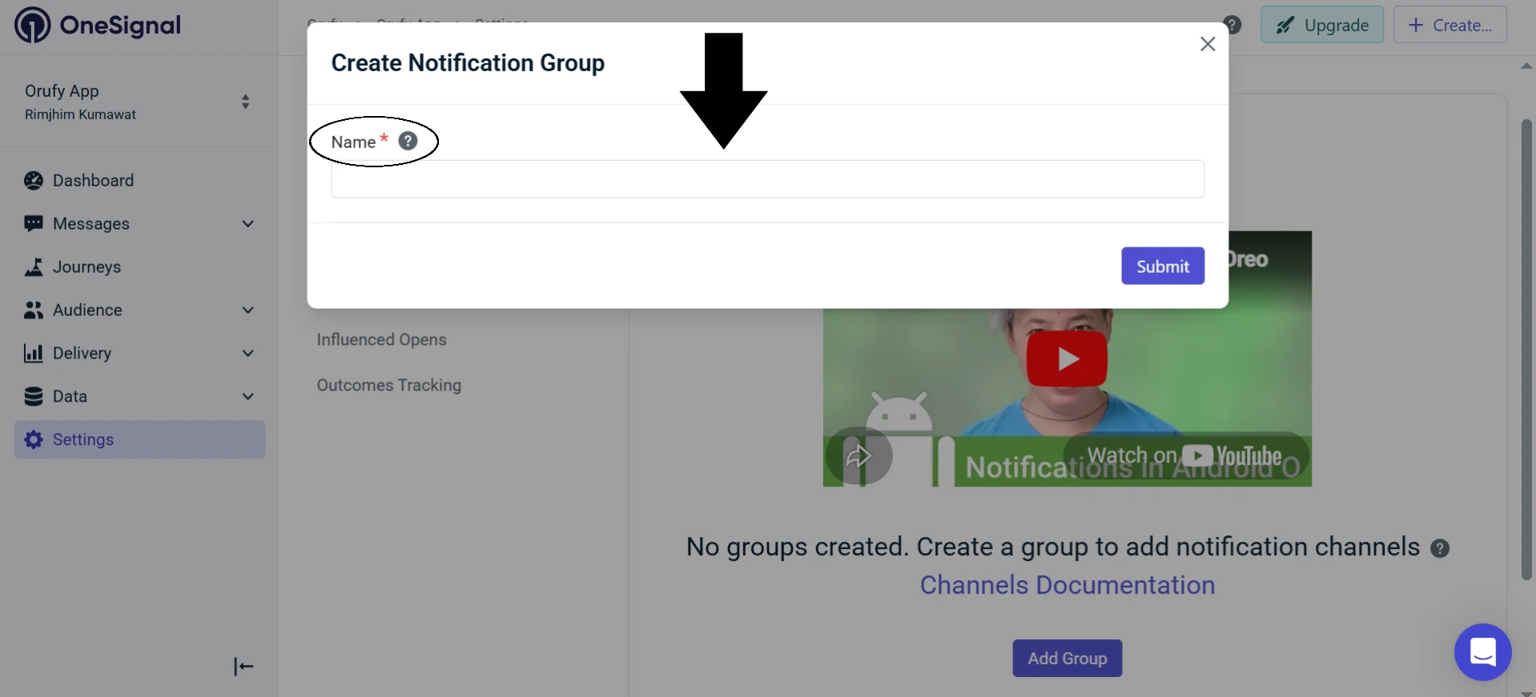
Task: Close the Create Notification Group dialog
Action: pos(1208,45)
